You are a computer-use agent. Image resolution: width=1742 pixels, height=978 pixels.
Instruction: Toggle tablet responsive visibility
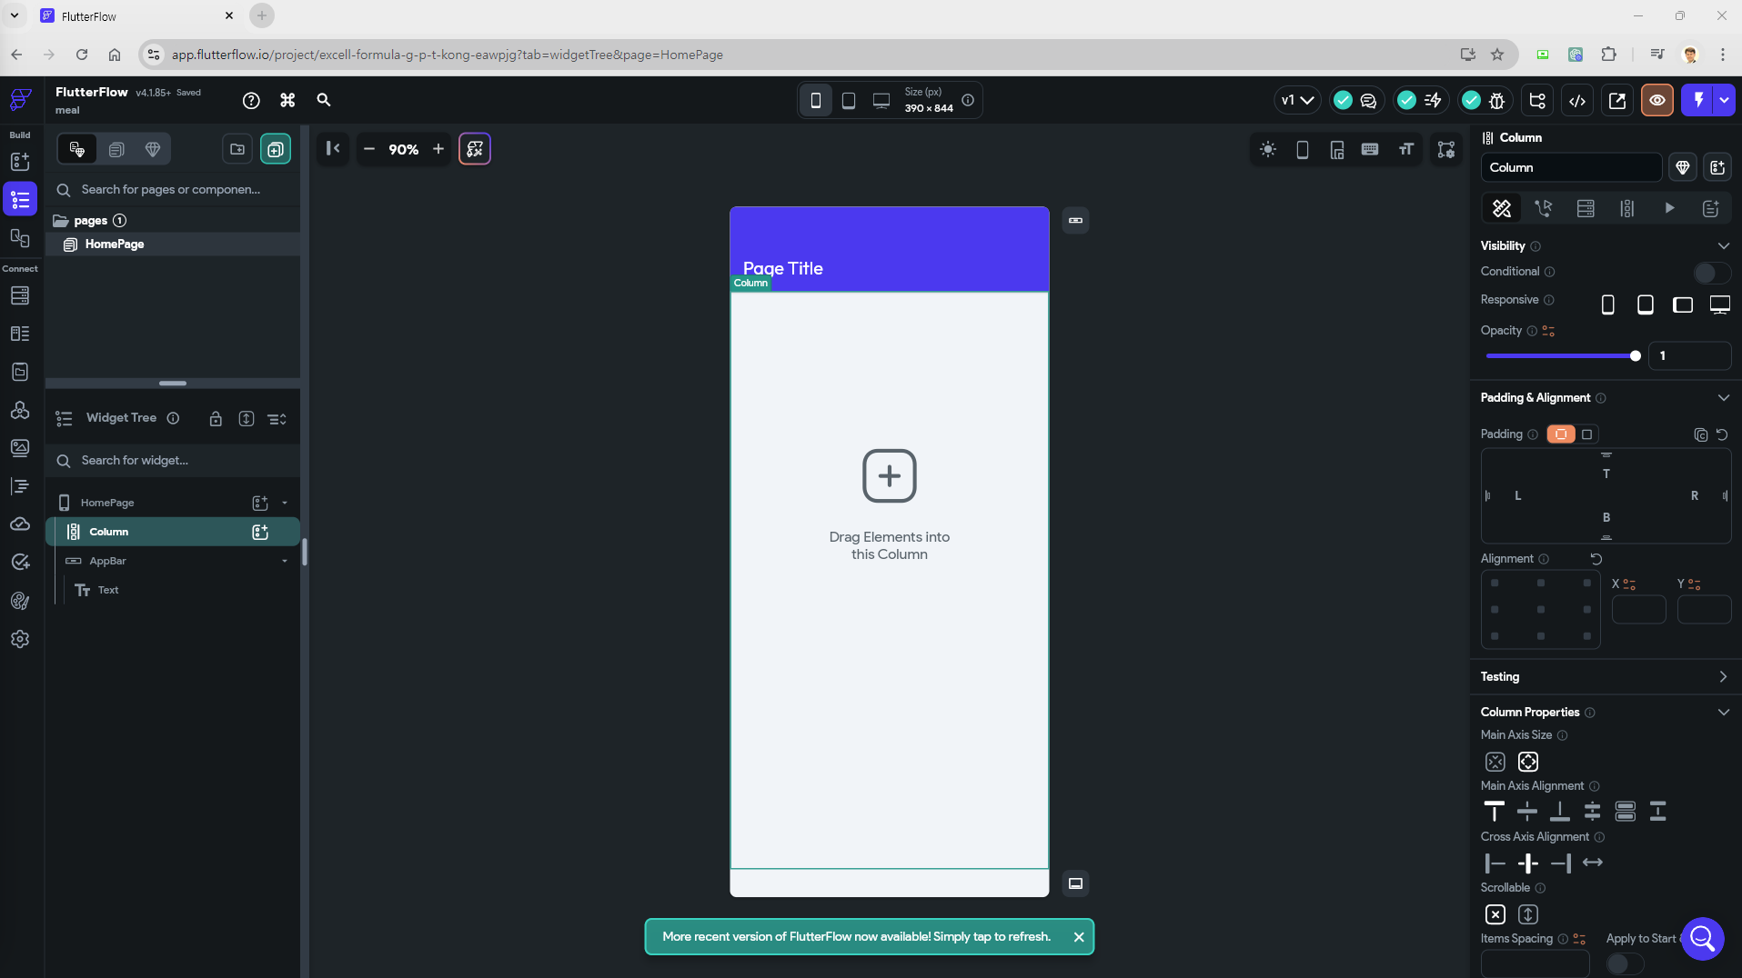click(1646, 304)
